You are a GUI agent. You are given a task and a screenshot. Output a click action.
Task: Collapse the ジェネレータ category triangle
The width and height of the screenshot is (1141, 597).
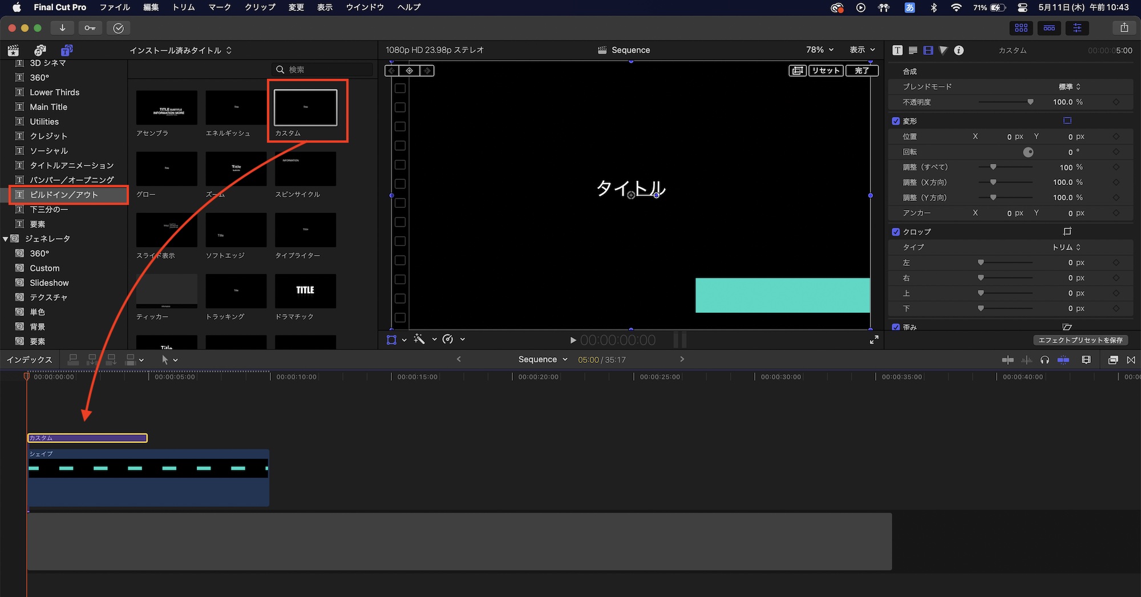[x=6, y=239]
